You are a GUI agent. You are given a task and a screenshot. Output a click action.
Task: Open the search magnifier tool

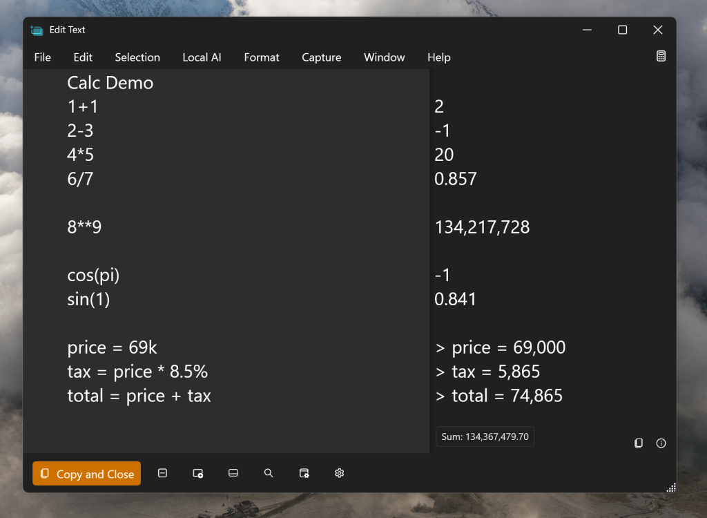coord(269,473)
